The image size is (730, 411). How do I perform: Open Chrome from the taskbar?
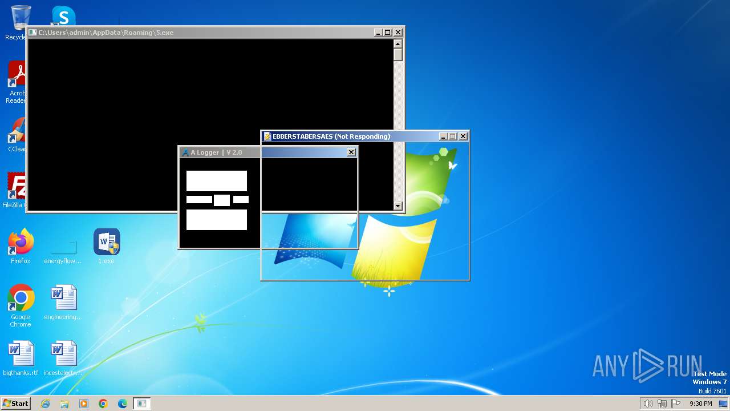pos(103,404)
